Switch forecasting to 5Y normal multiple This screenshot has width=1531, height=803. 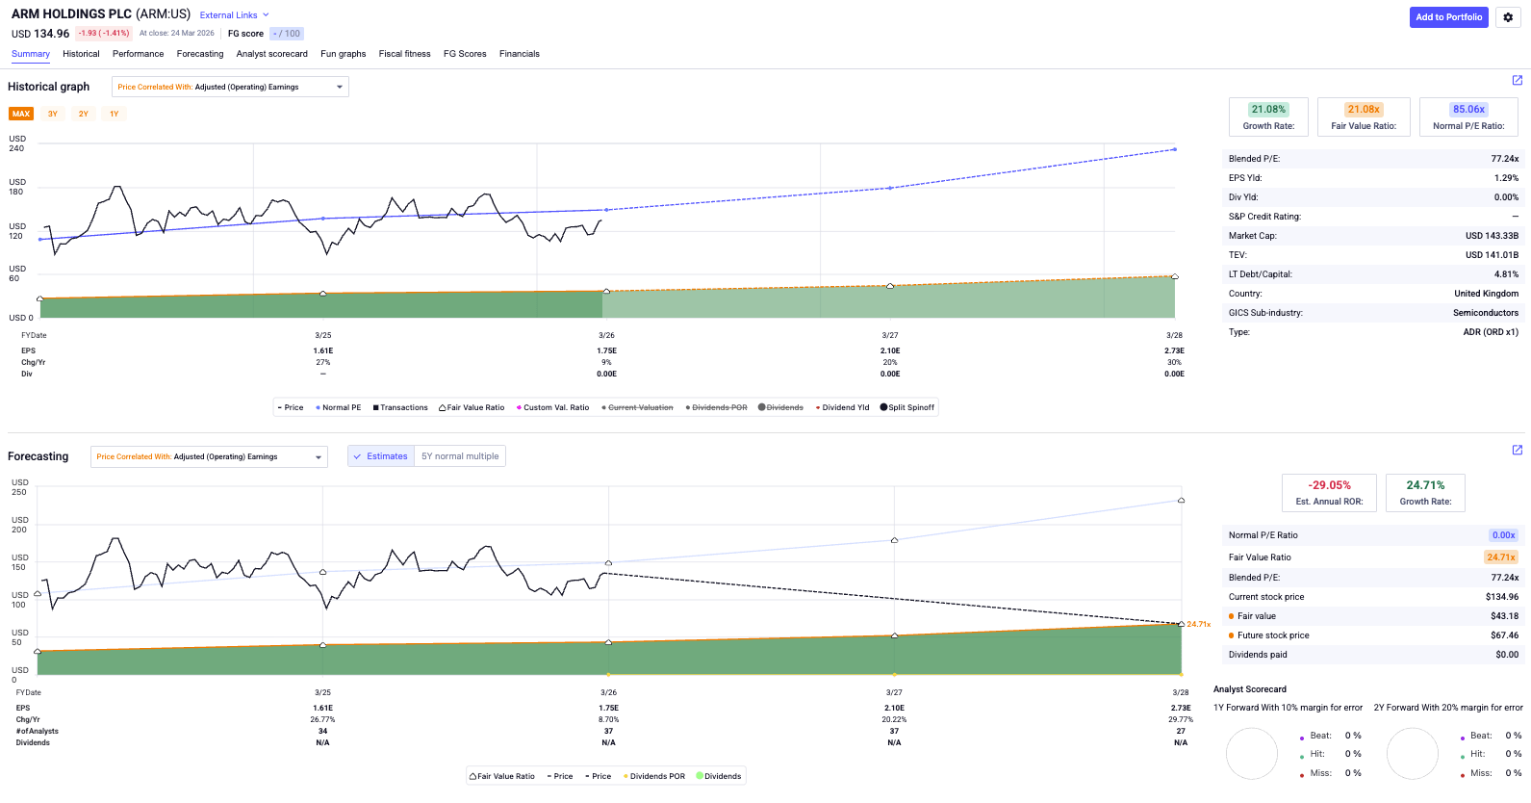tap(460, 456)
